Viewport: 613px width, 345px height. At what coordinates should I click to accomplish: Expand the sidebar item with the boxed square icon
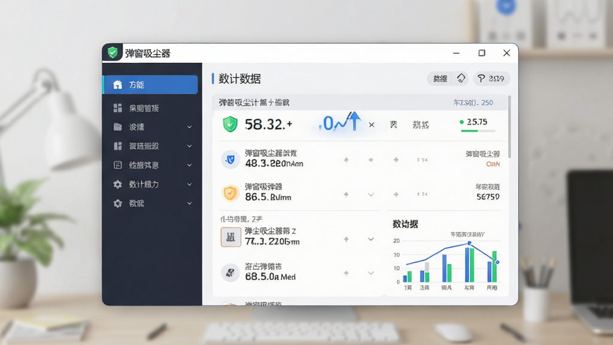click(190, 165)
